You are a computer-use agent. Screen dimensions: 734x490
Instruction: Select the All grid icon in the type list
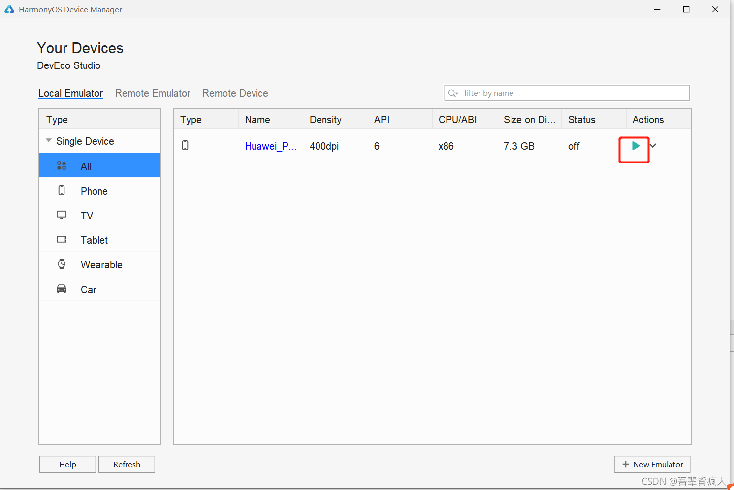coord(62,165)
